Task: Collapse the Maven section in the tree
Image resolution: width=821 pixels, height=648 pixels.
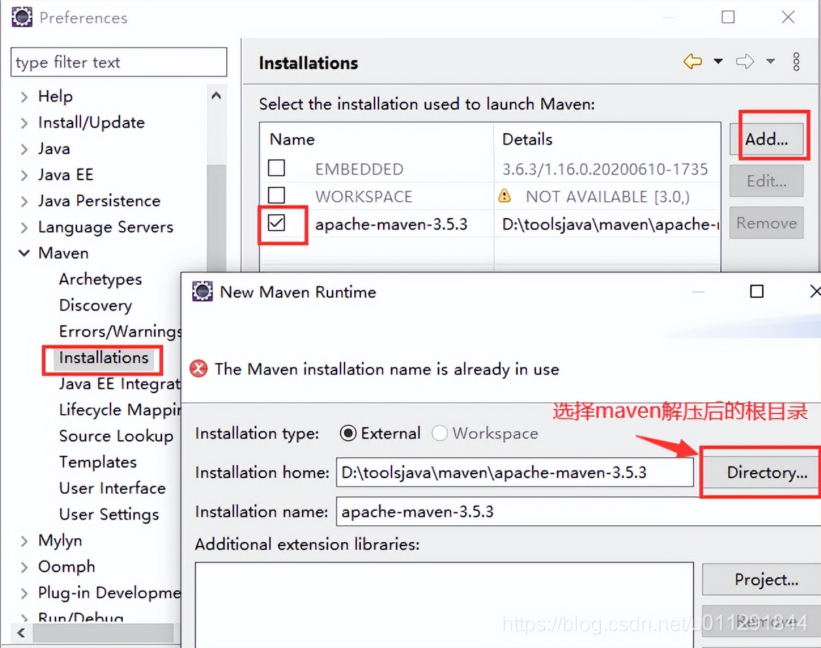Action: point(24,253)
